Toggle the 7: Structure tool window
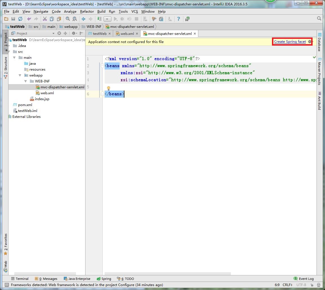 (6, 68)
